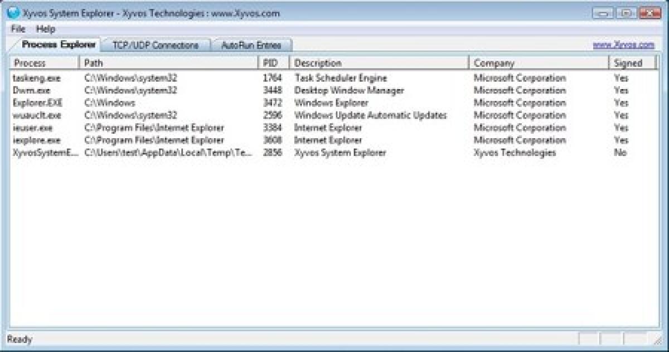669x352 pixels.
Task: Sort by the Description column header
Action: [x=379, y=63]
